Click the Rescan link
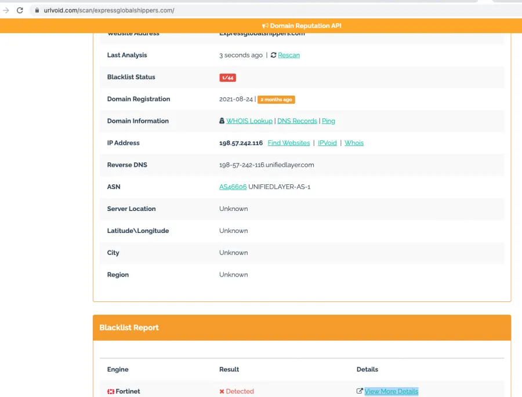Image resolution: width=522 pixels, height=397 pixels. 289,55
